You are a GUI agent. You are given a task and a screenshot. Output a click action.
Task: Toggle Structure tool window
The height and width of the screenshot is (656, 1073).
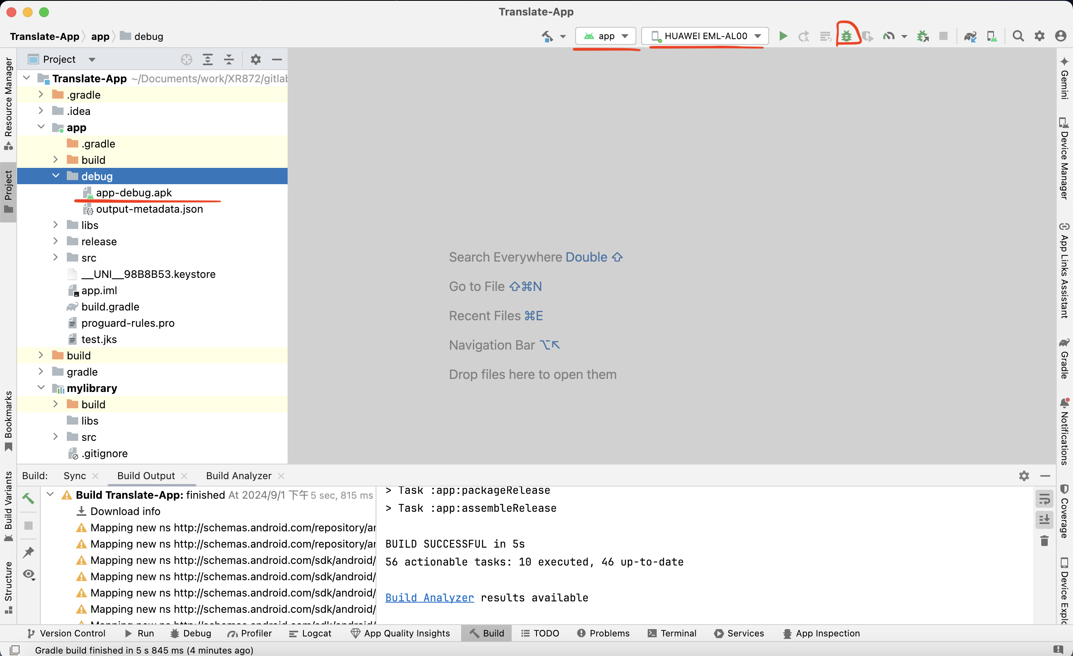tap(8, 588)
